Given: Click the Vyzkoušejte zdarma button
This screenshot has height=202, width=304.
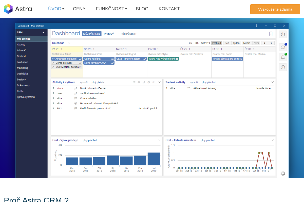Looking at the screenshot, I should (275, 9).
